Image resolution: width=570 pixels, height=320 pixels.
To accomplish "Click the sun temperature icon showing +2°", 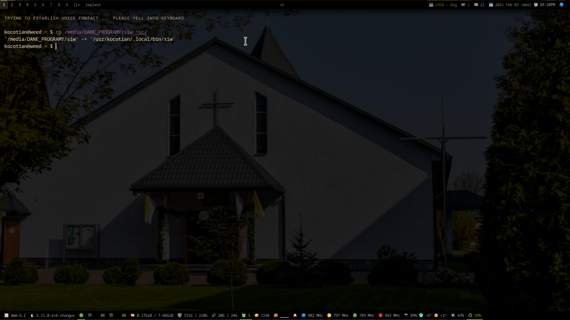I will tap(436, 315).
